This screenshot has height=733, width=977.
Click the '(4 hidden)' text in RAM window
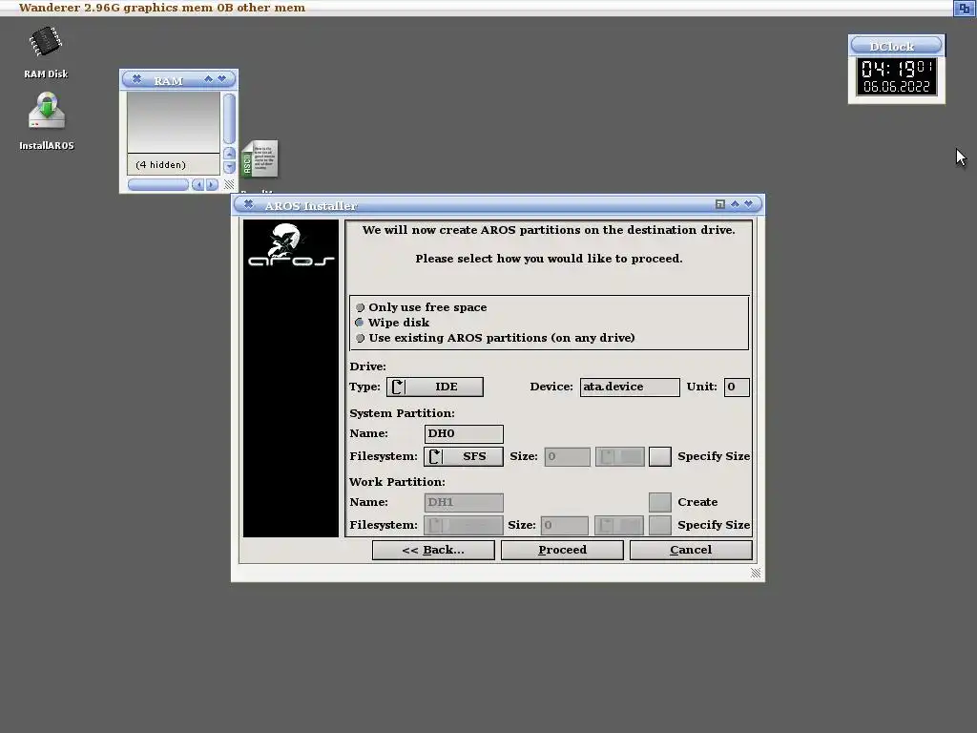tap(160, 164)
